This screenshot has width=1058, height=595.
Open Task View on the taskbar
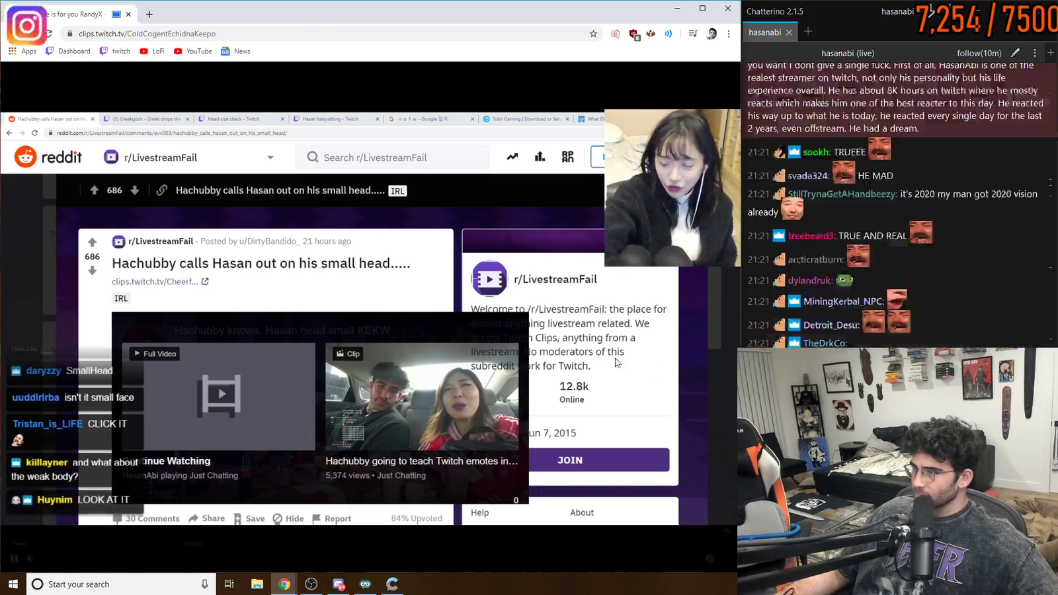[x=229, y=584]
